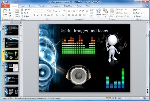The width and height of the screenshot is (150, 101).
Task: Add a New Slide
Action: point(17,13)
